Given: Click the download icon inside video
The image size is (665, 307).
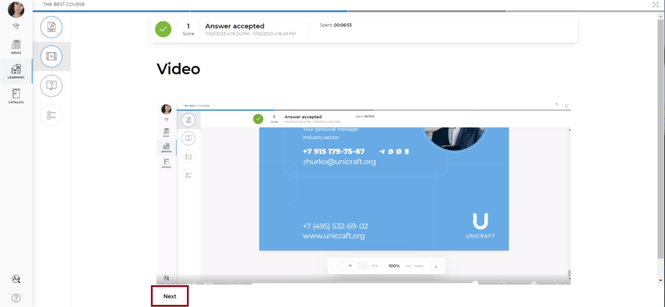Looking at the screenshot, I should (x=436, y=266).
